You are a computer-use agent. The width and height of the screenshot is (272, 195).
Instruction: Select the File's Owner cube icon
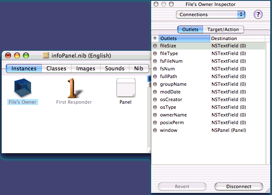pos(23,88)
